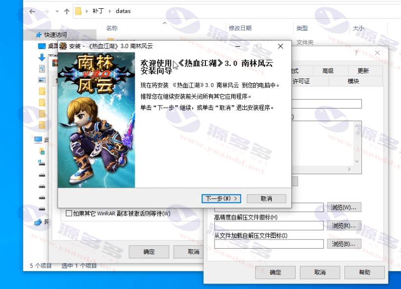Close the 热血江湖 installer window

[281, 46]
